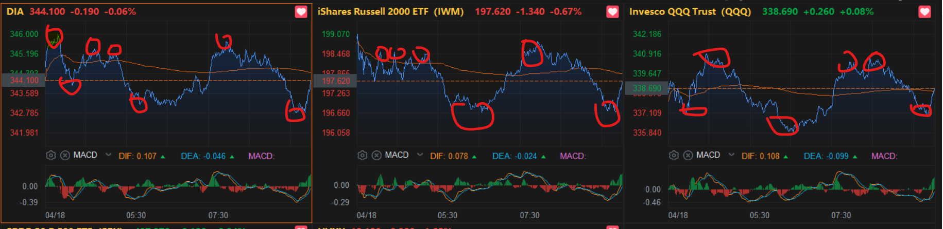Click the DEA: -0.024 value on IWM
The height and width of the screenshot is (229, 943).
pos(515,156)
